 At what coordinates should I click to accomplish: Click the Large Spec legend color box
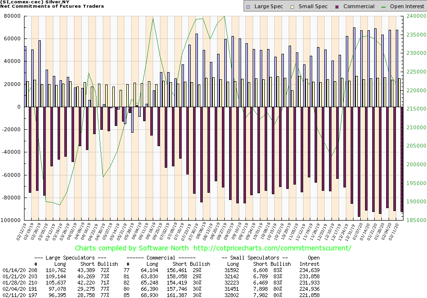click(x=248, y=7)
